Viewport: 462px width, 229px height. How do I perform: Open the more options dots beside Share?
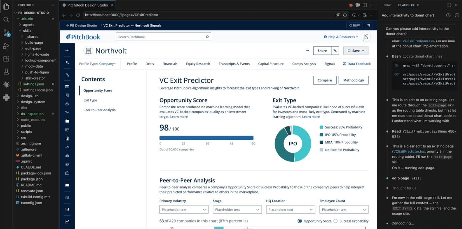(x=307, y=51)
